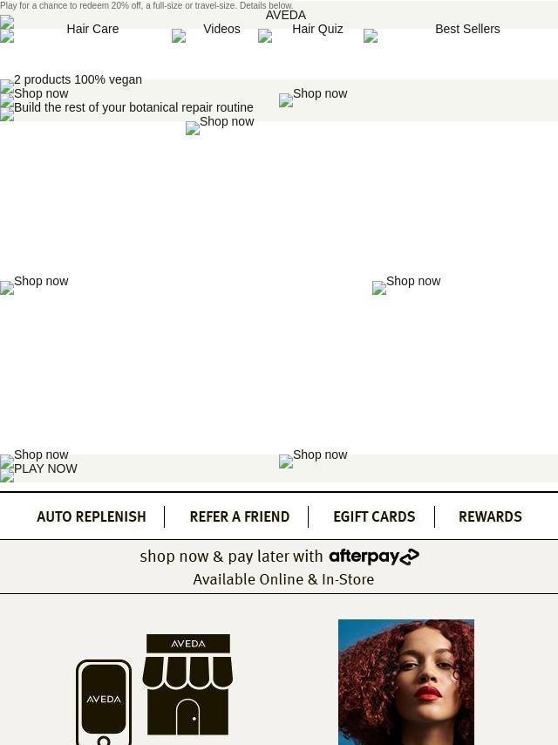Go to EGIFT CARDS

click(x=374, y=516)
